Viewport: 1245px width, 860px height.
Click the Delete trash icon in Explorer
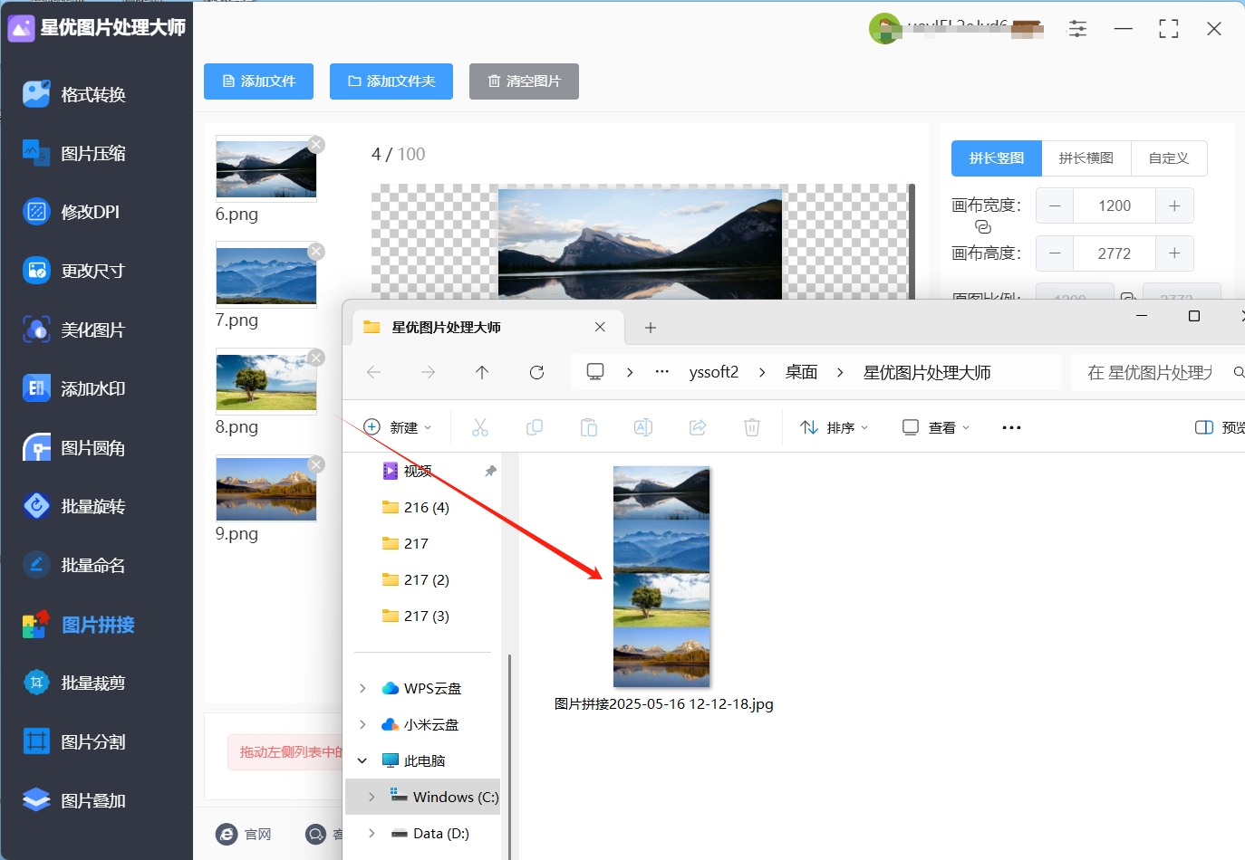(752, 427)
